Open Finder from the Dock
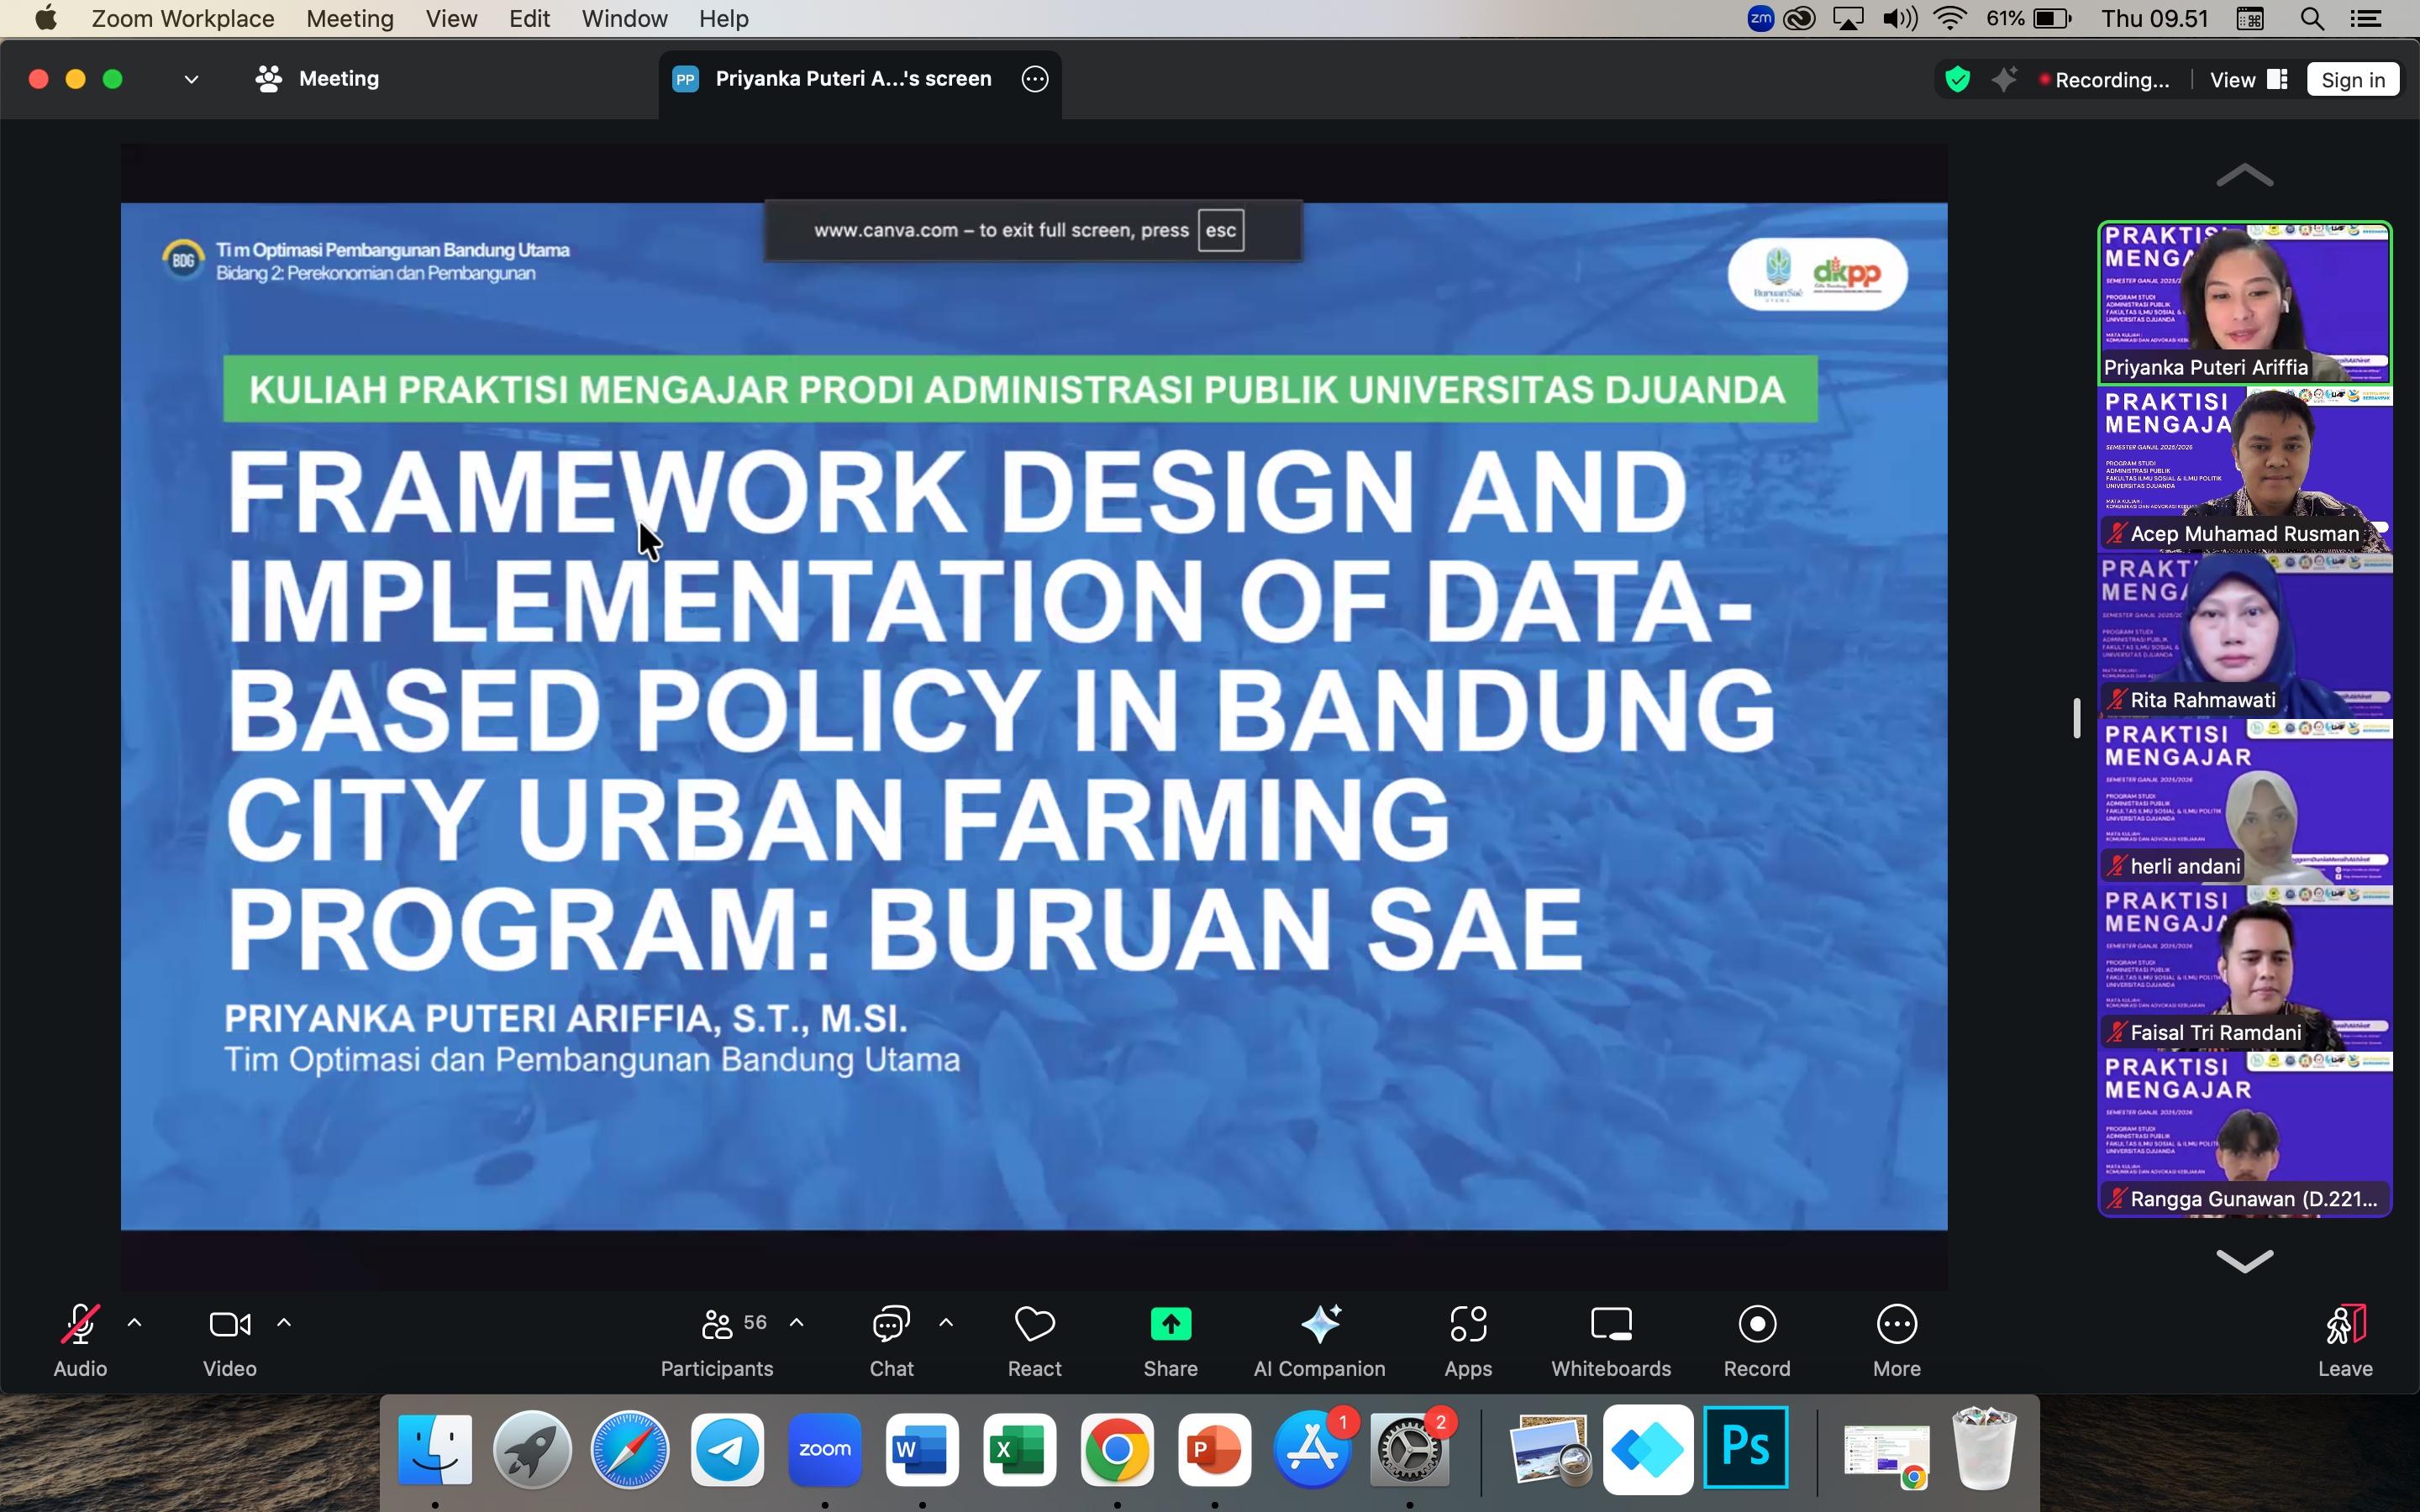 click(x=435, y=1449)
